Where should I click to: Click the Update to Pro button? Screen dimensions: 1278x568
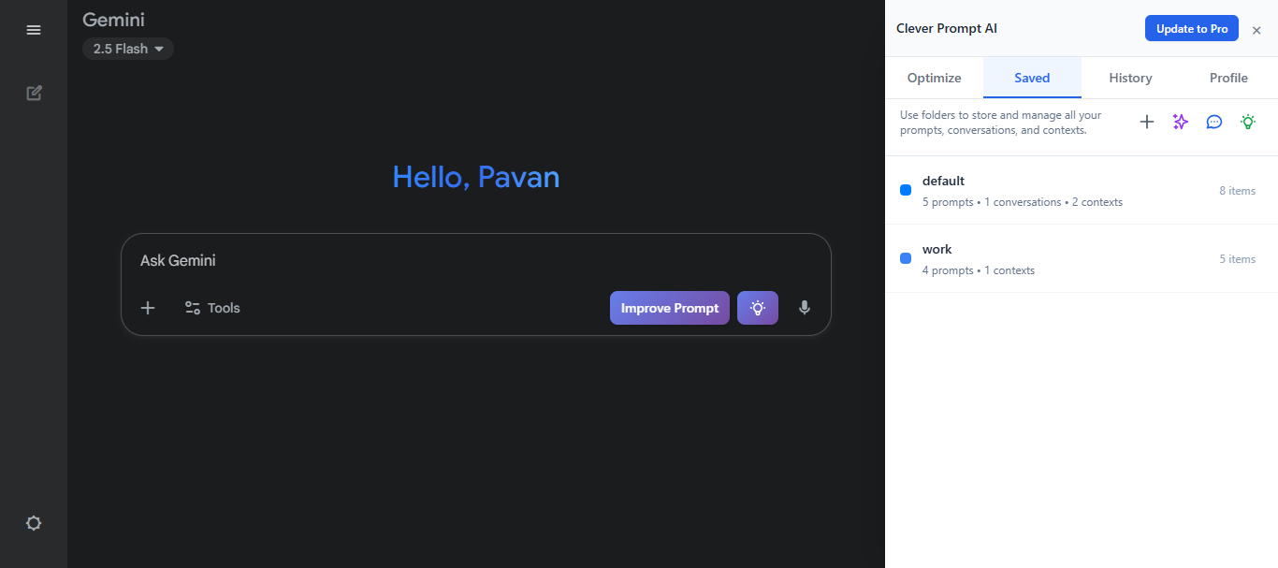[x=1192, y=28]
